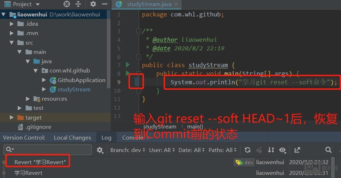
Task: Click the run gutter arrow beside class studyStream
Action: coord(128,64)
